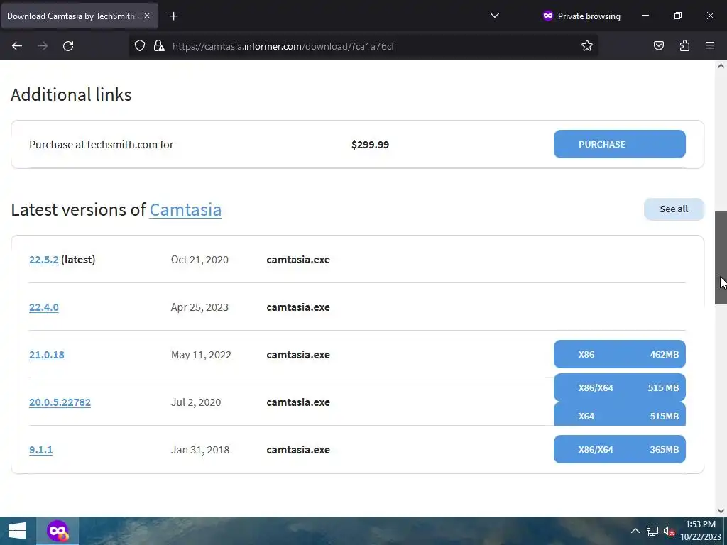Click the Jul 2, 2020 date
Image resolution: width=727 pixels, height=545 pixels.
[196, 402]
